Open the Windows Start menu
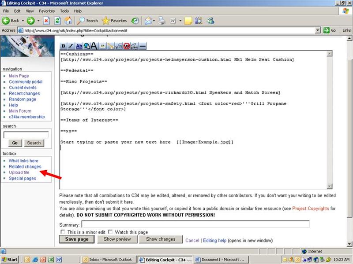 10,260
